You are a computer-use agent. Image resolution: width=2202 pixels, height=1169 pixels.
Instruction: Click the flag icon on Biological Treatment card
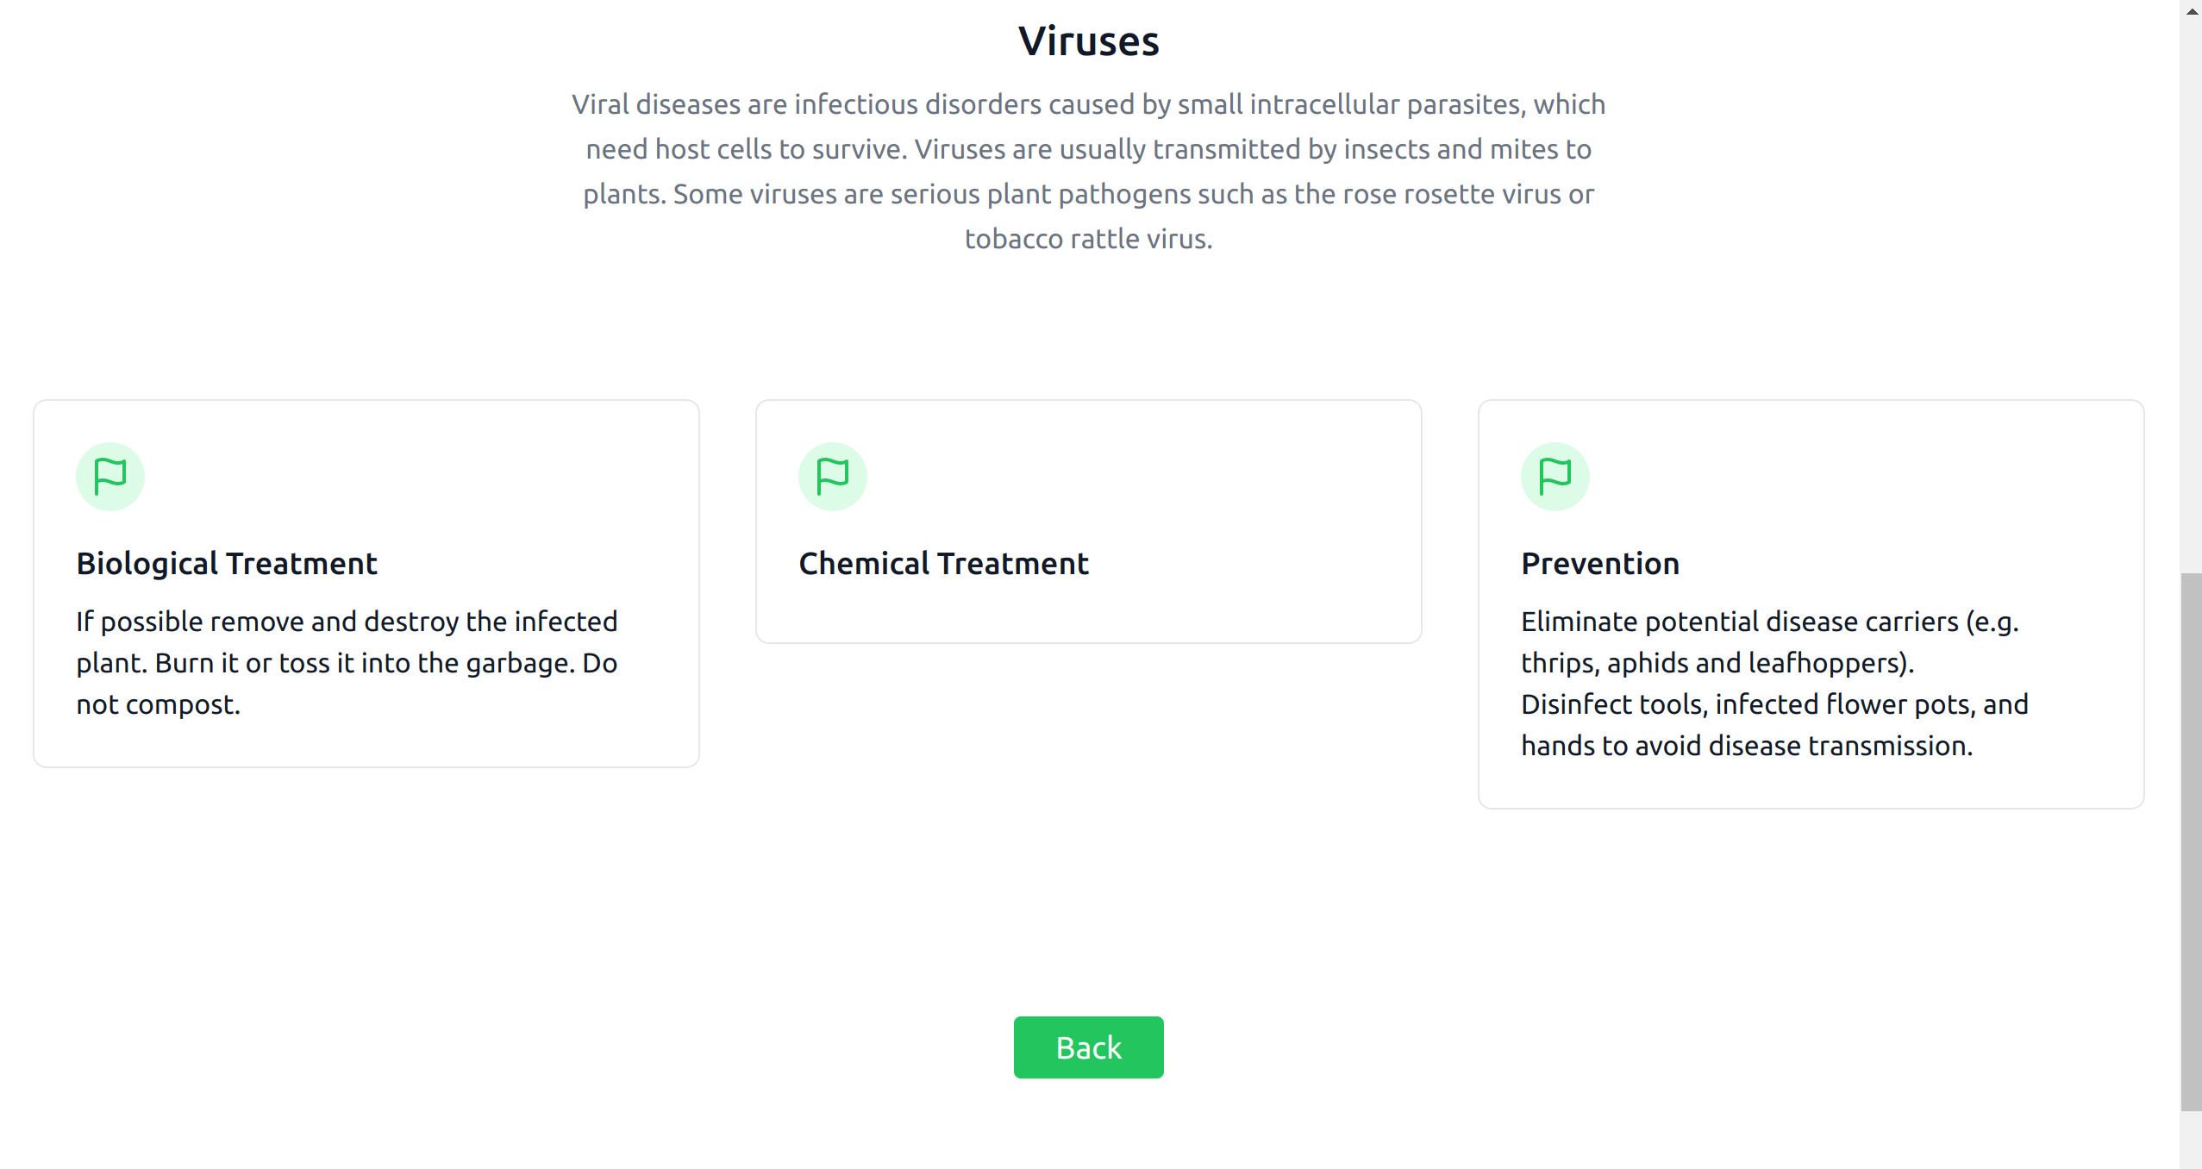pyautogui.click(x=109, y=475)
